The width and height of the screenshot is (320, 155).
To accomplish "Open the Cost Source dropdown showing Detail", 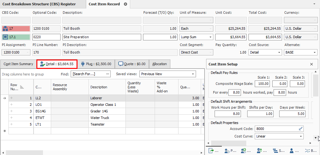I will point(279,52).
